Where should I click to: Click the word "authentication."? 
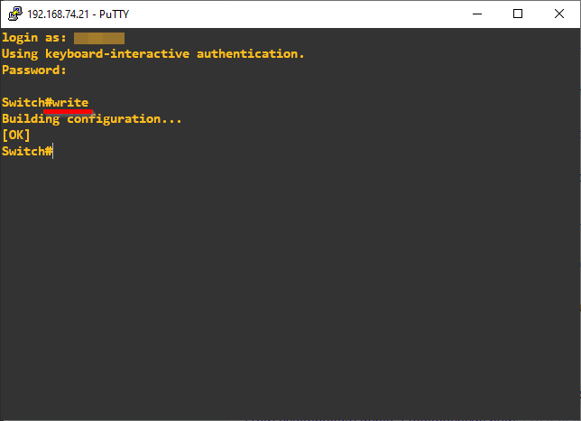251,54
